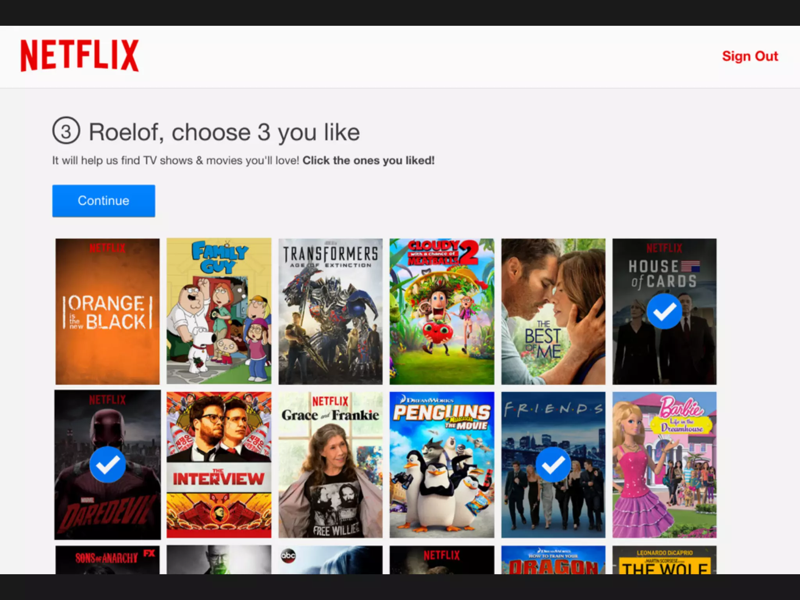Viewport: 800px width, 600px height.
Task: Select the Orange is the New Black poster
Action: click(107, 311)
